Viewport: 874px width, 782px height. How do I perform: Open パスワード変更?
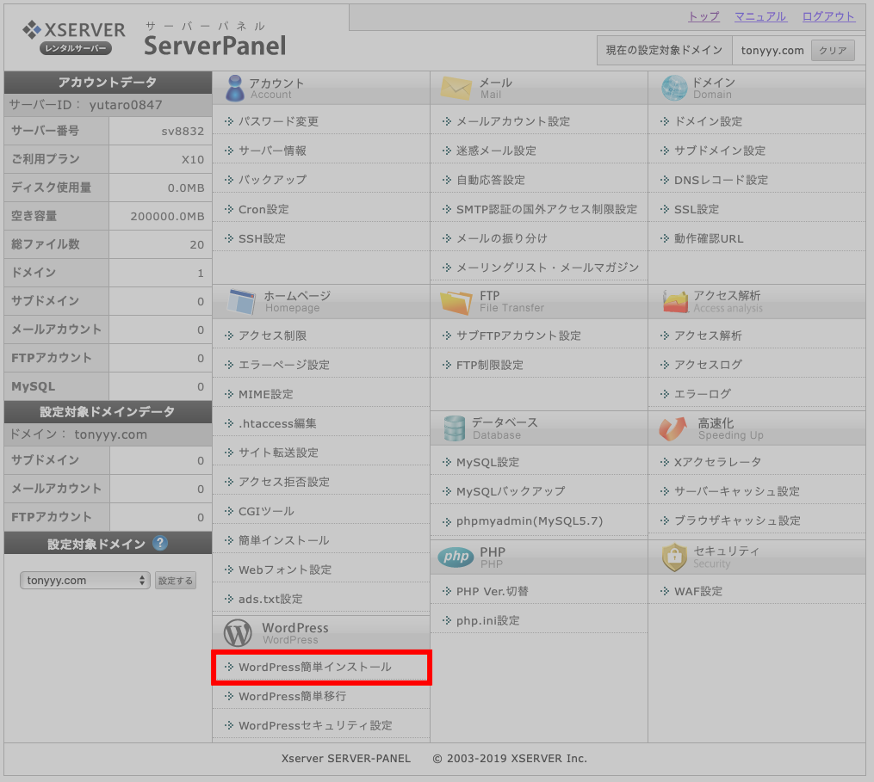(278, 121)
